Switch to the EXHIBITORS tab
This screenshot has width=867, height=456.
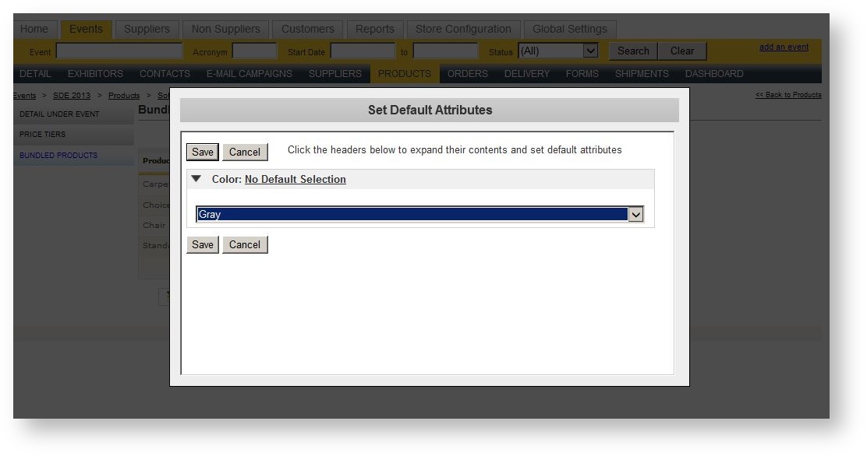click(95, 73)
